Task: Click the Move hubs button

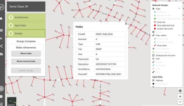Action: (x=26, y=54)
